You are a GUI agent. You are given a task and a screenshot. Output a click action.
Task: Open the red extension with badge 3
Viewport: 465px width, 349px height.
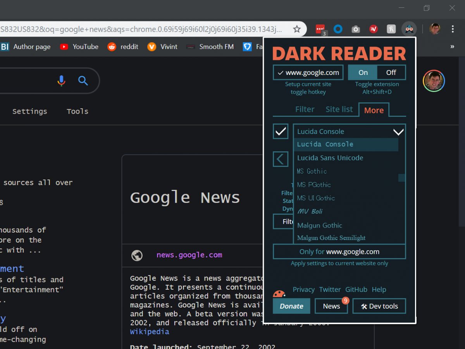(x=320, y=29)
